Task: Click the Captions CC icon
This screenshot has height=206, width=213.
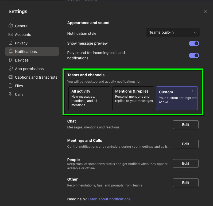Action: (11, 77)
